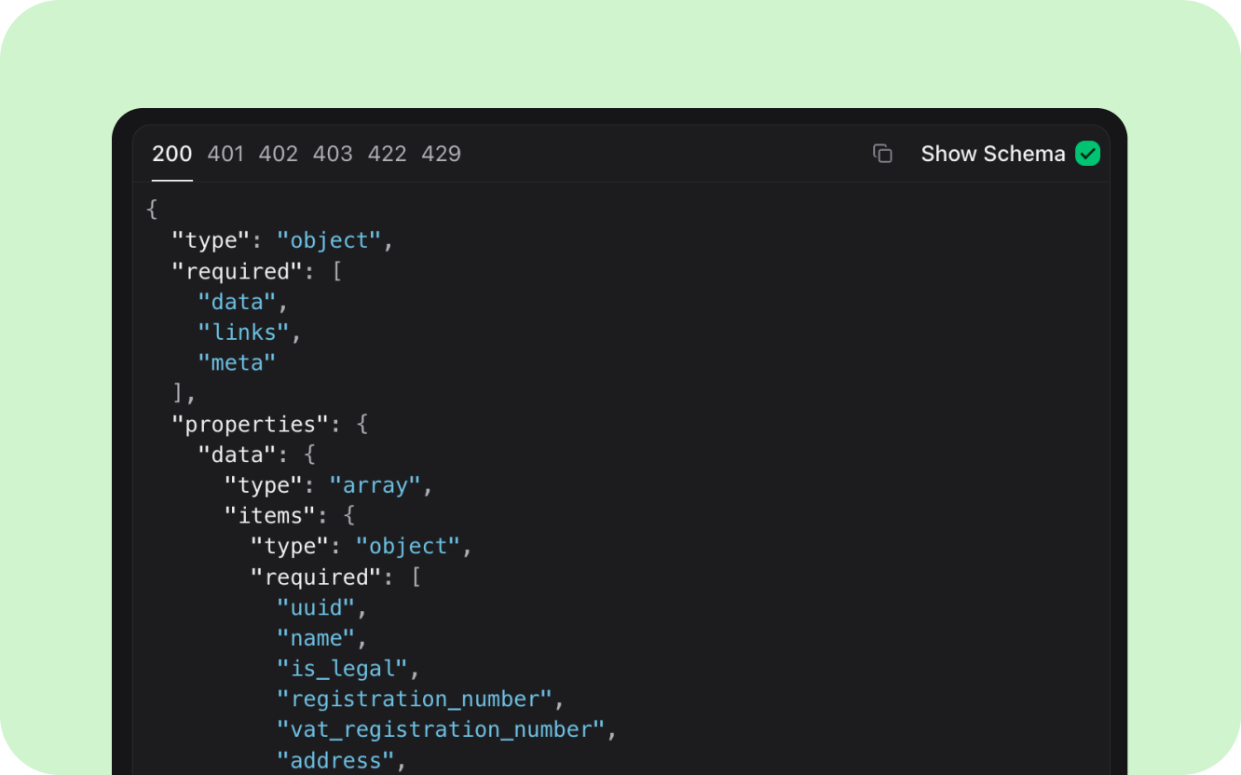Select the "is_legal" required field

pyautogui.click(x=343, y=669)
